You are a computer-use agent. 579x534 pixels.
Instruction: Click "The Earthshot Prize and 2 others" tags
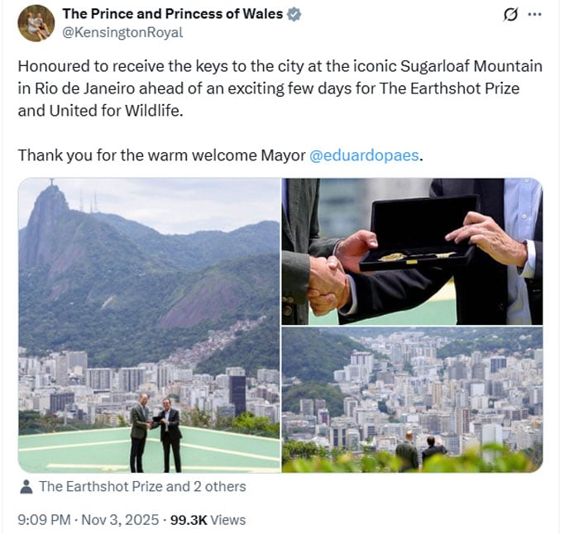[x=142, y=487]
